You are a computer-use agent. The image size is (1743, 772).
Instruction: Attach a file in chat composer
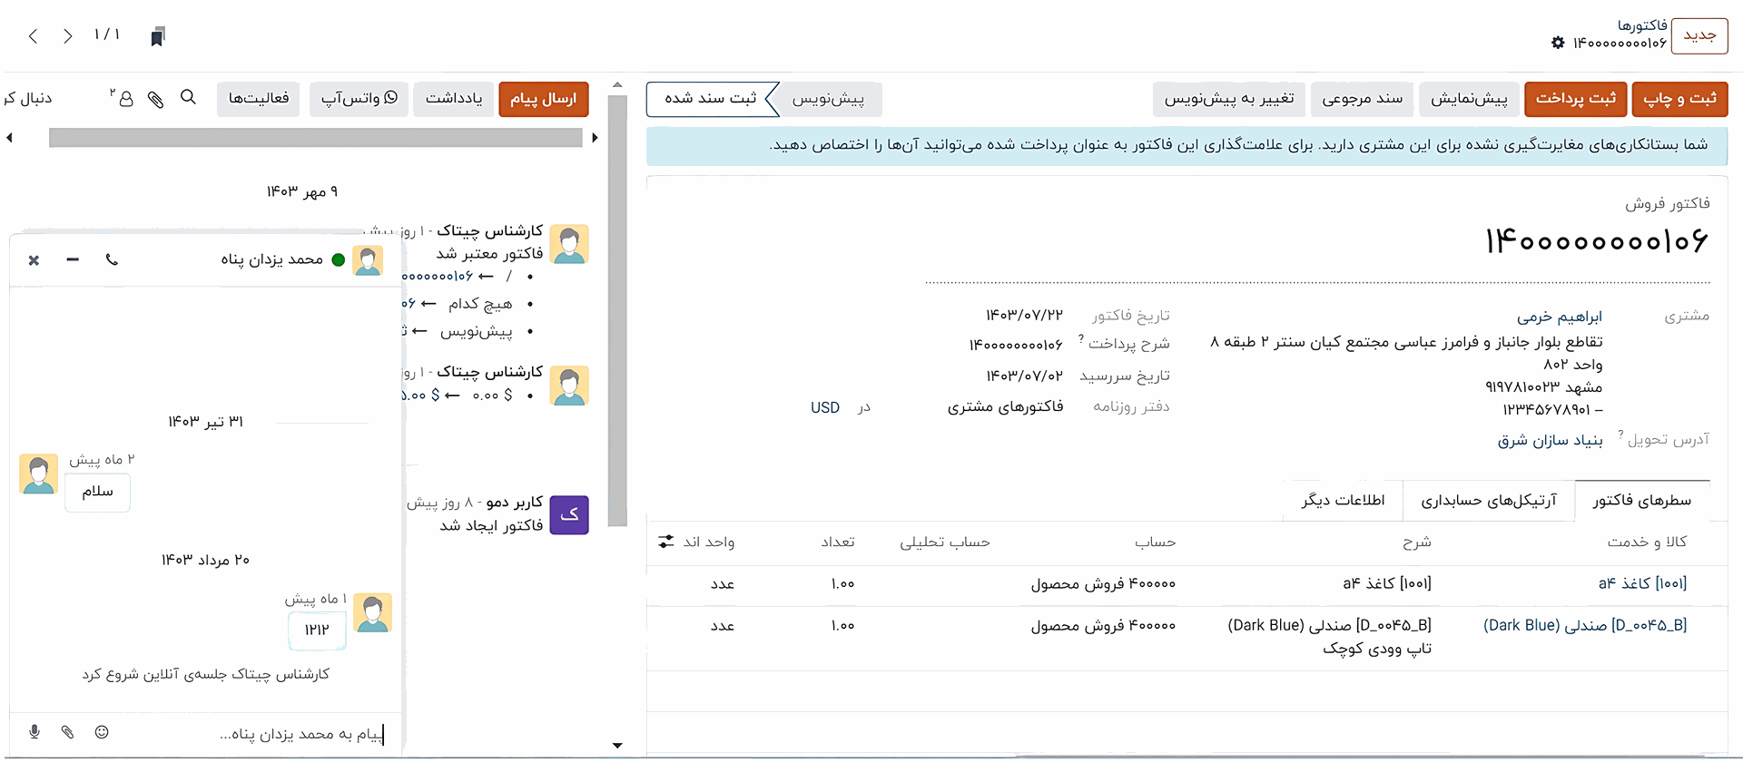coord(68,731)
